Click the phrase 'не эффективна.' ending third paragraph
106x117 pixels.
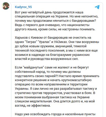pos(39,106)
